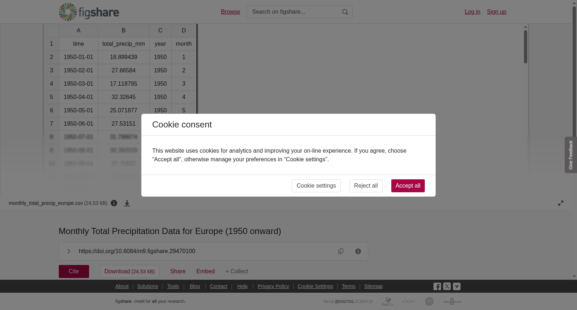Open figshare Vimeo page
577x310 pixels.
(x=457, y=287)
